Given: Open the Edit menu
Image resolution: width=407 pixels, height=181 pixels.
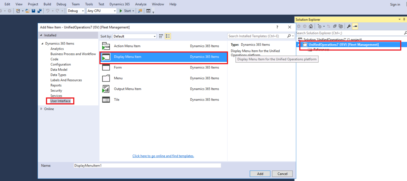Looking at the screenshot, I should pos(7,4).
